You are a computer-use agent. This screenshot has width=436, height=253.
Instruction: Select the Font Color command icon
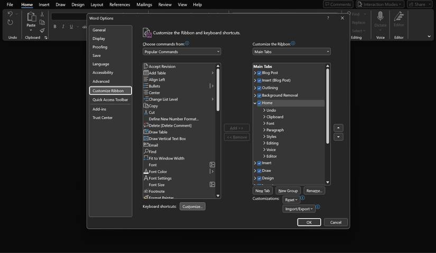(146, 171)
